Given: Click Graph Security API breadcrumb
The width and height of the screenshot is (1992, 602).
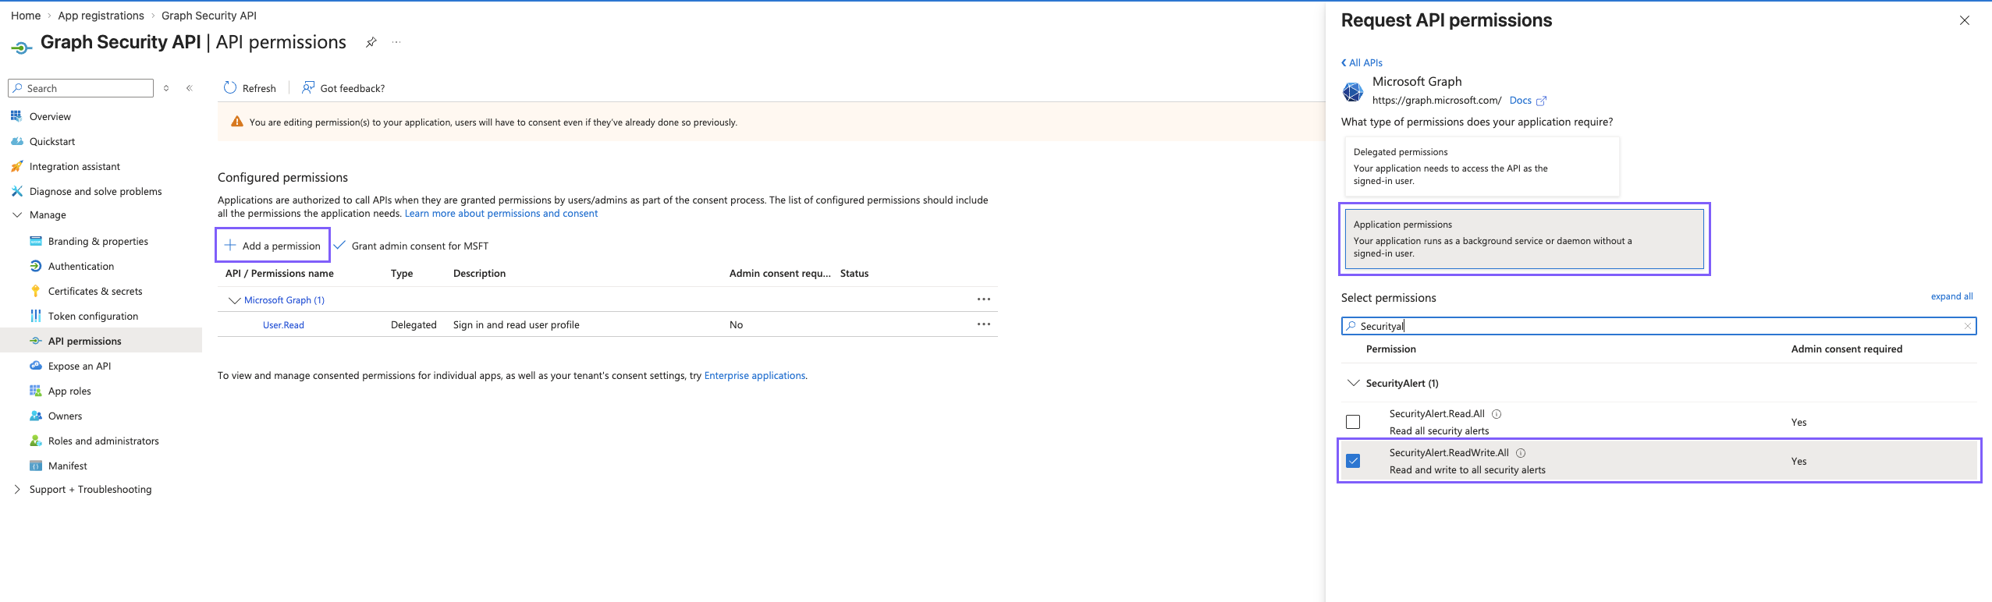Looking at the screenshot, I should pos(209,16).
